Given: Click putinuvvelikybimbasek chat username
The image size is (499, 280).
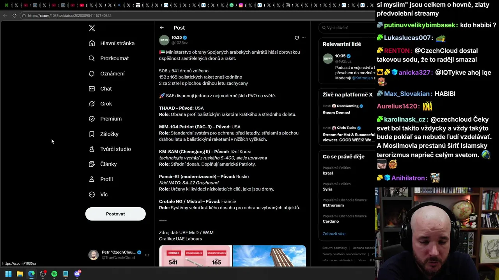Looking at the screenshot, I should coord(419,25).
